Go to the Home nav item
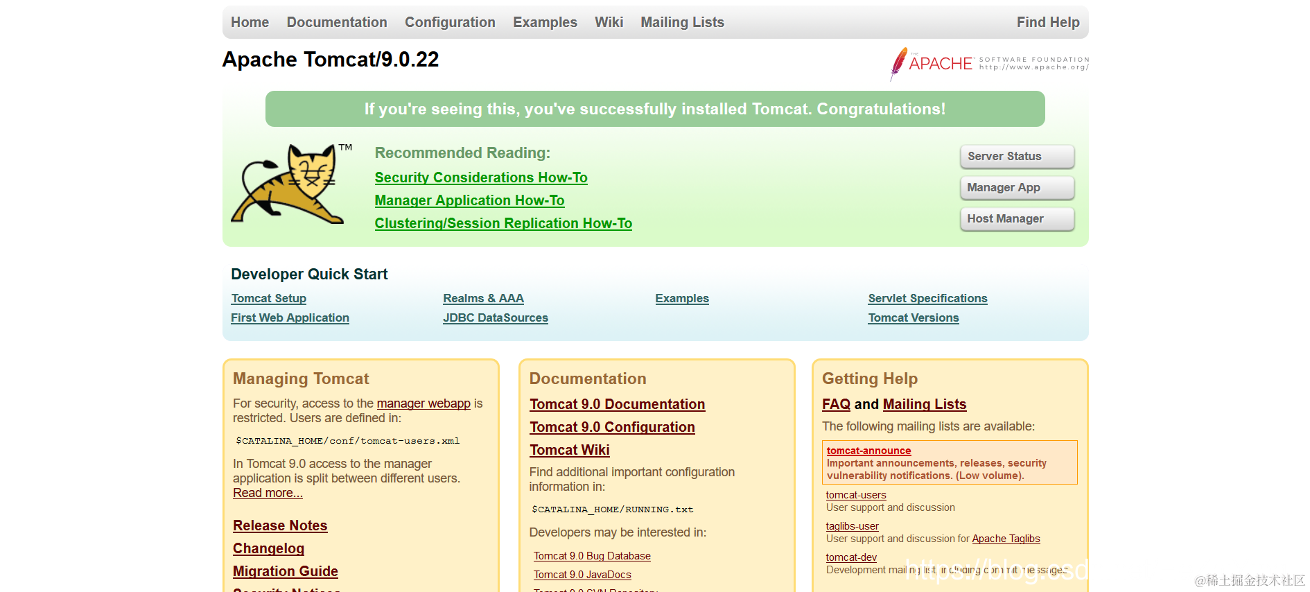1310x592 pixels. click(250, 22)
